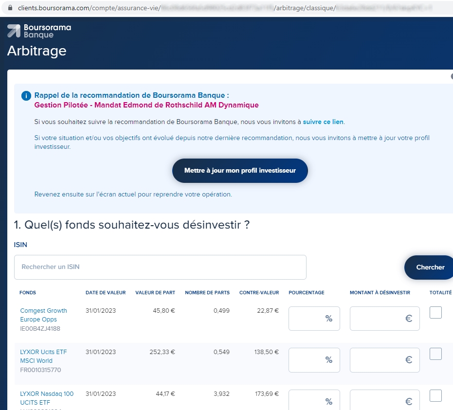Click amount field for Comgest Growth row
This screenshot has width=453, height=410.
pyautogui.click(x=384, y=319)
